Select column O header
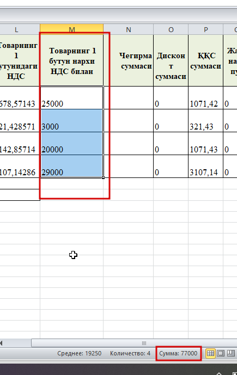Screen dimensions: 237x375 [x=171, y=29]
